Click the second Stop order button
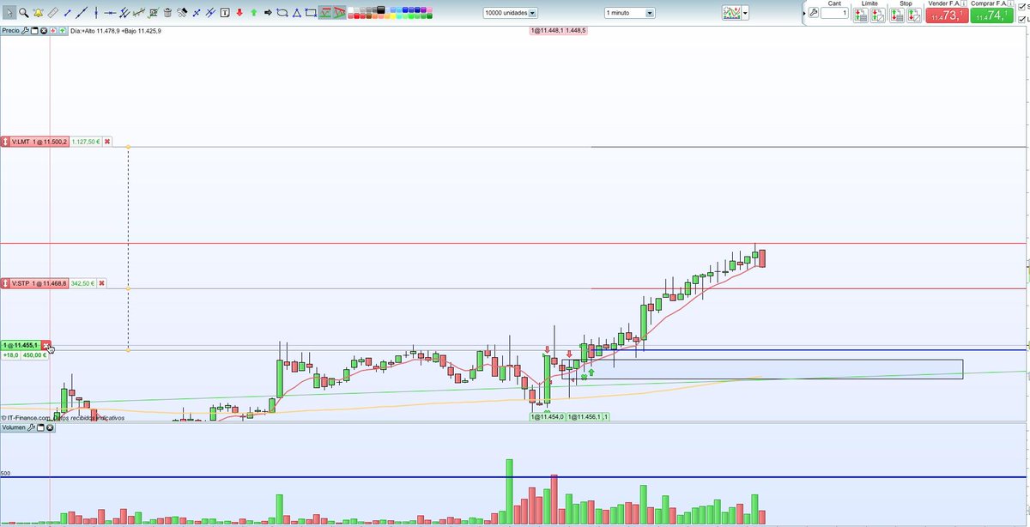 913,15
